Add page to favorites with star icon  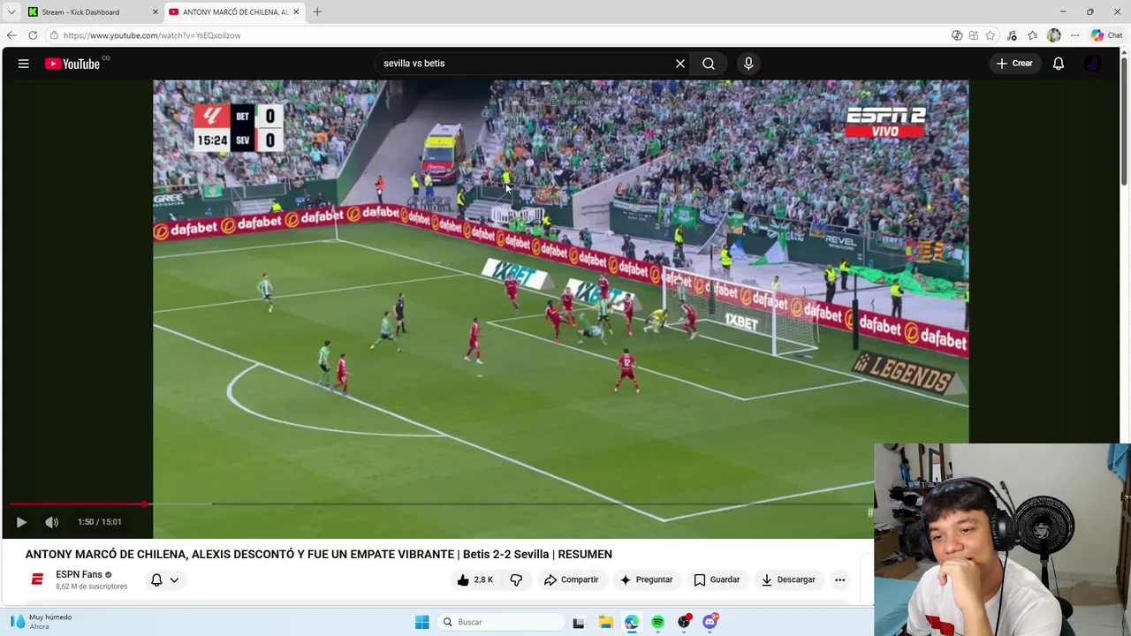pyautogui.click(x=991, y=35)
